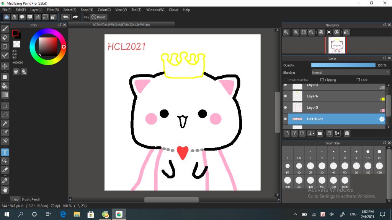Hide Layer6 using its visibility dot
Screen dimensions: 392x220
click(x=285, y=96)
